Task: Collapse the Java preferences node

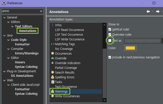Action: click(4, 35)
